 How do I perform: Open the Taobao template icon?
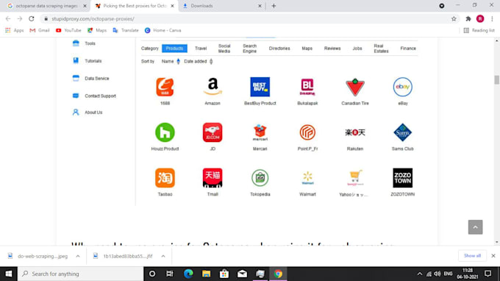(x=165, y=178)
